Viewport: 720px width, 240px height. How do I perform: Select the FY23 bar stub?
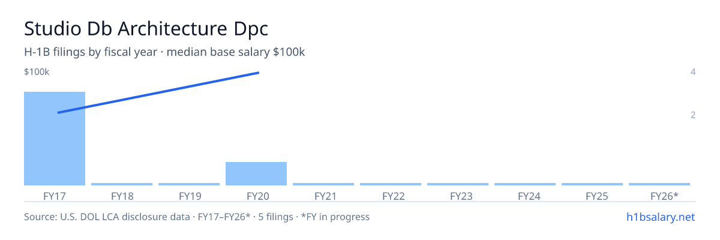458,184
